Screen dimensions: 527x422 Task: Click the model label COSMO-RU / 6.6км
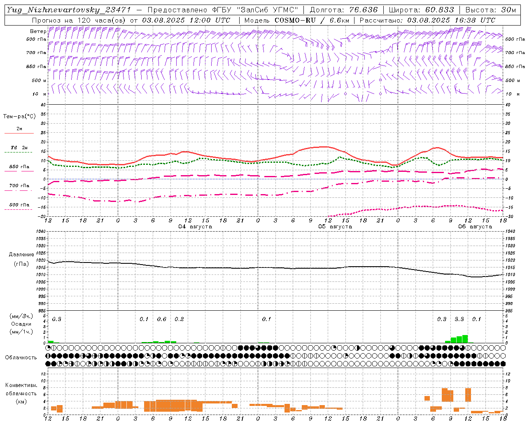[x=312, y=20]
